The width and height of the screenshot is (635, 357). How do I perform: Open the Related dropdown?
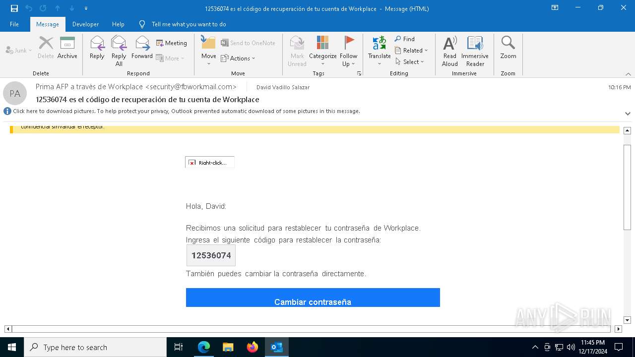[x=411, y=50]
